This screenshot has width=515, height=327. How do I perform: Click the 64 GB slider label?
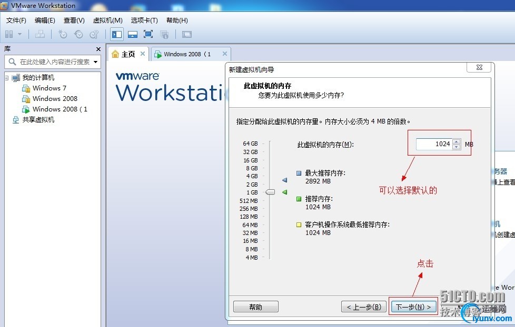(x=250, y=144)
